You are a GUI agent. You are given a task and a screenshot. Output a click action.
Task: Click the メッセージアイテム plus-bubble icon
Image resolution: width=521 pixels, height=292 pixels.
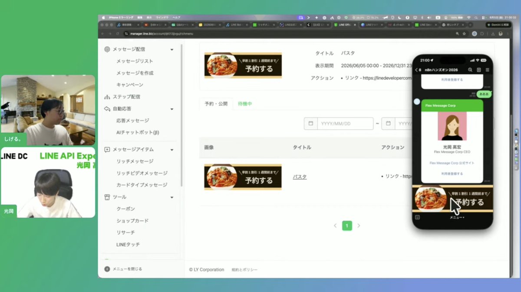coord(107,149)
